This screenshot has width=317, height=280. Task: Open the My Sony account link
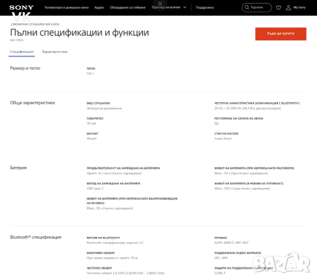tap(300, 8)
